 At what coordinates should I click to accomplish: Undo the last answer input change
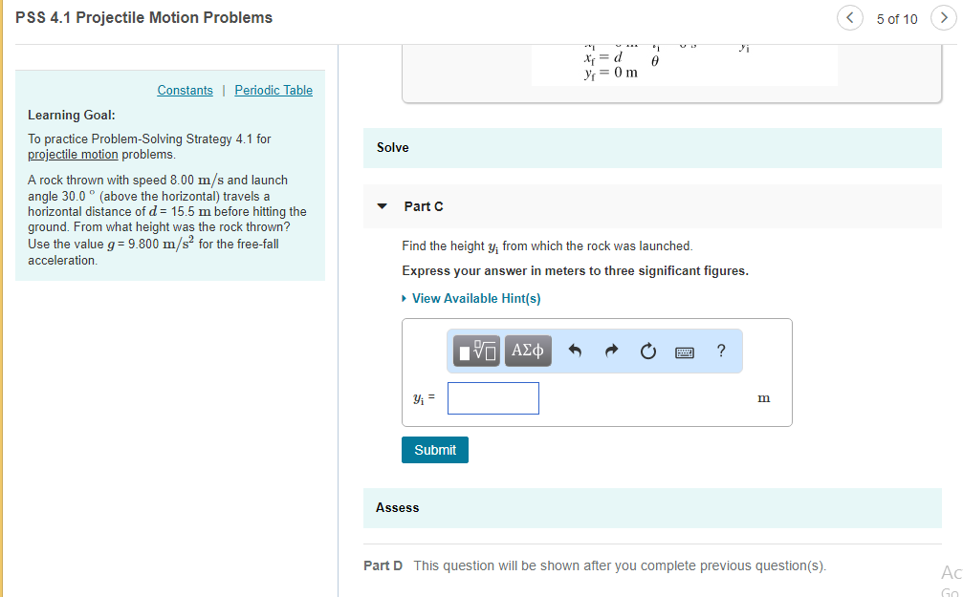tap(575, 351)
